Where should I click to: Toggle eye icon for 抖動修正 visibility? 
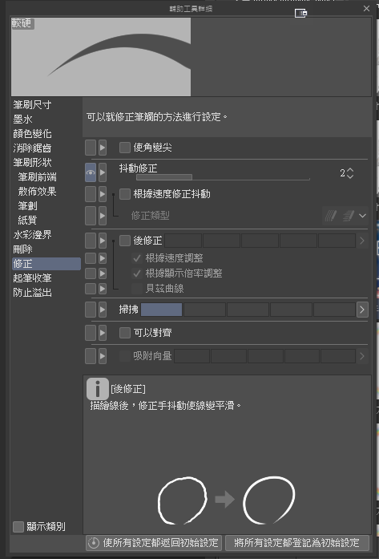point(91,172)
